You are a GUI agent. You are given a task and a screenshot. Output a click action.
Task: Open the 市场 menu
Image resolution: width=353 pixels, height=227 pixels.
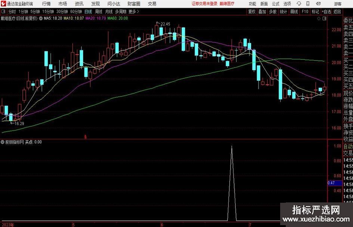coord(63,4)
